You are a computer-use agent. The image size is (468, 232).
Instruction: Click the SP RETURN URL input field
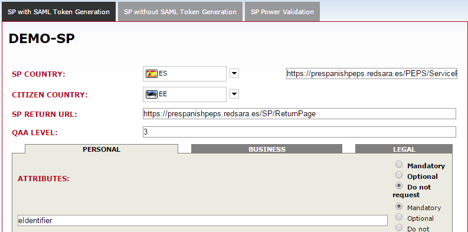point(299,114)
